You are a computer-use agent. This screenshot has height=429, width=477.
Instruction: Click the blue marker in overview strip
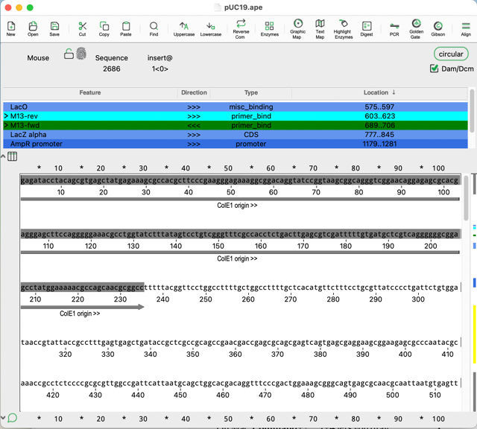[474, 282]
